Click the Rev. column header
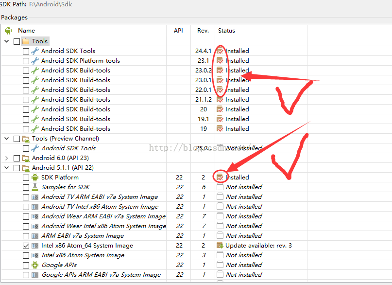The image size is (392, 285). click(x=203, y=31)
